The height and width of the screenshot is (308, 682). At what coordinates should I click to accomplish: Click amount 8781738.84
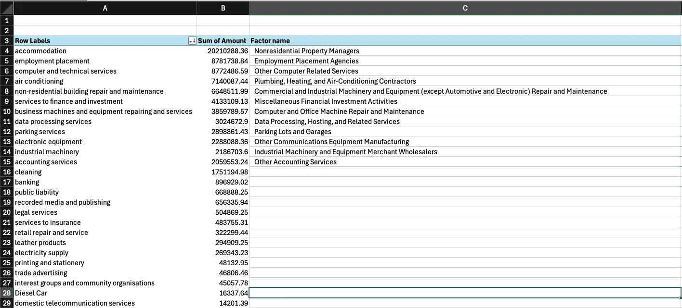point(223,61)
